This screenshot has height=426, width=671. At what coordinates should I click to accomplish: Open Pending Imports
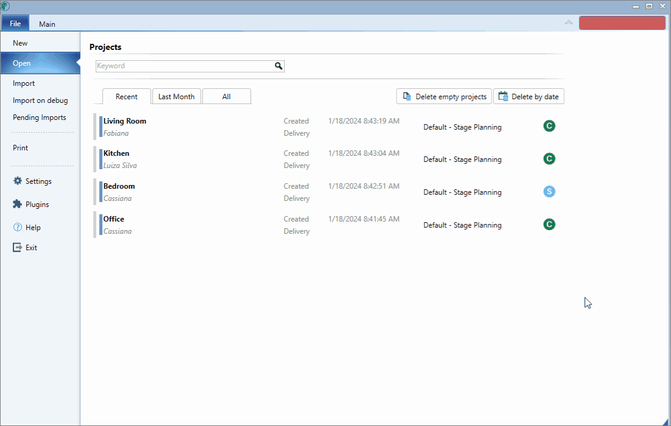click(x=40, y=117)
